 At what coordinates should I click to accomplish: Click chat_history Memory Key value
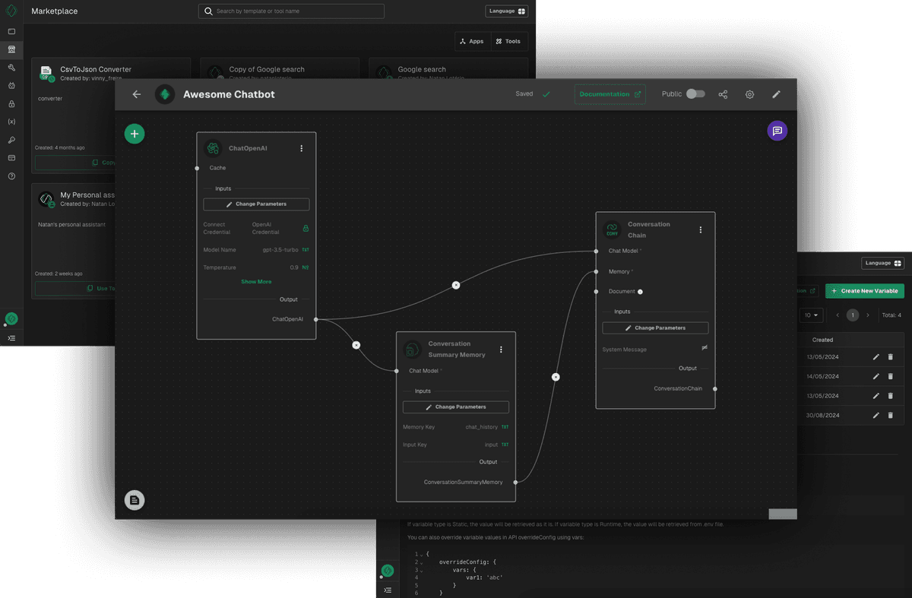point(482,427)
